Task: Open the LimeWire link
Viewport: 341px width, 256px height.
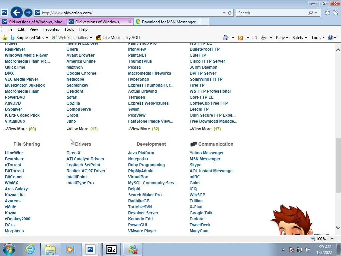Action: coord(14,153)
